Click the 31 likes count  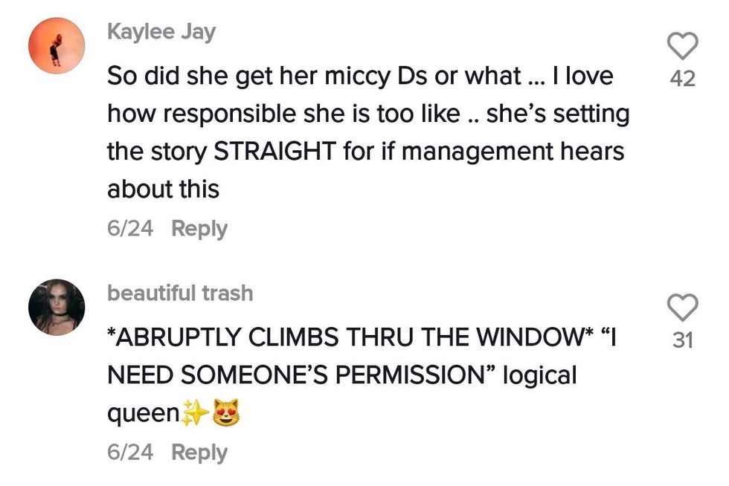tap(682, 340)
